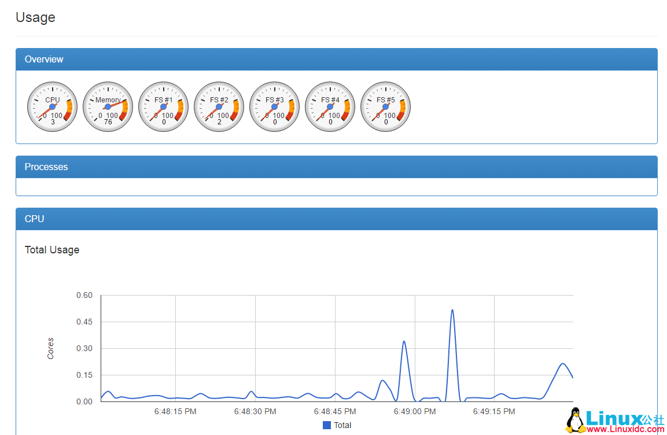Click the Total Usage chart title
The image size is (667, 435).
coord(52,249)
